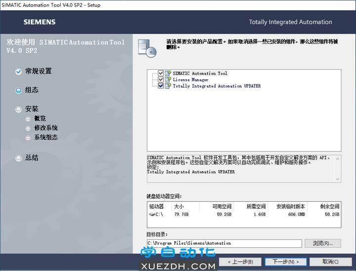Select the 概览 sub-step indicator

[28, 119]
